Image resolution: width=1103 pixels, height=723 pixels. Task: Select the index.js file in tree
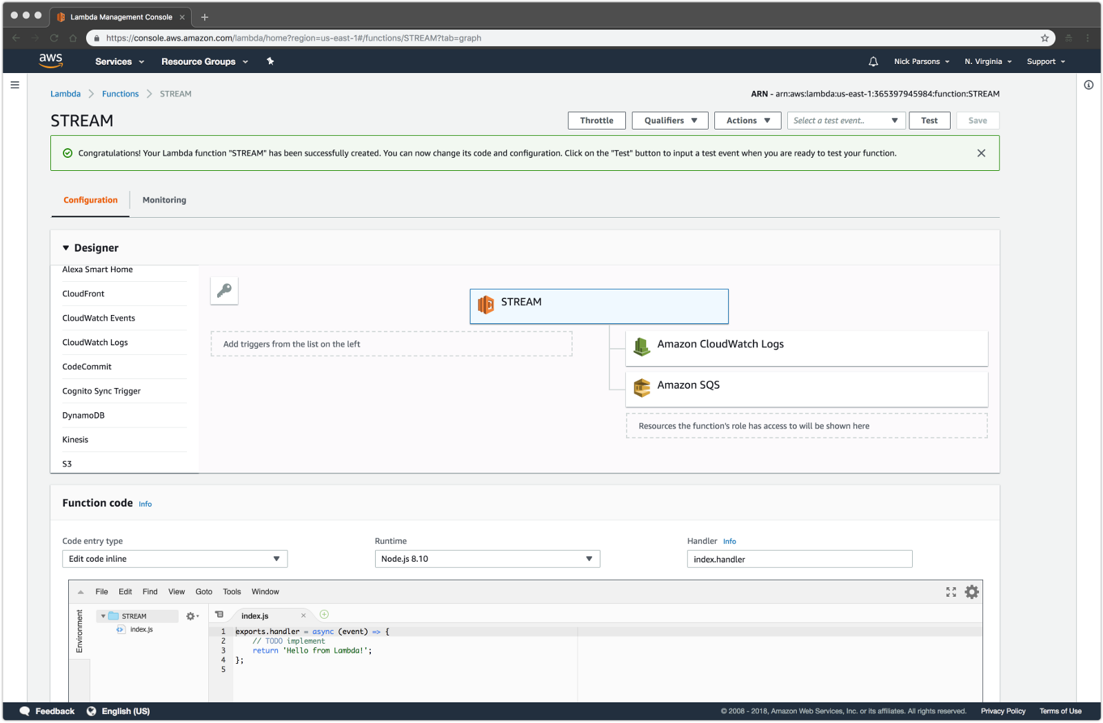tap(141, 629)
